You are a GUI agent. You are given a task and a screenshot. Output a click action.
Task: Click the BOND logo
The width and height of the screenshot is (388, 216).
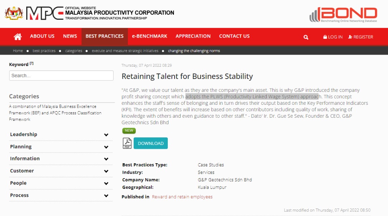pyautogui.click(x=343, y=15)
